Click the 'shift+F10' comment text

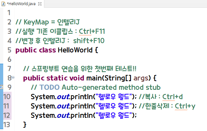(89, 41)
